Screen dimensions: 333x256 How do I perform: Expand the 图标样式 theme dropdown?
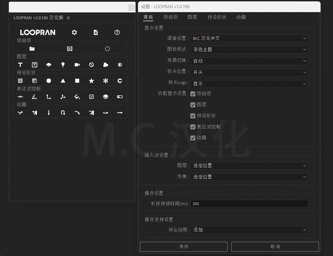click(x=249, y=50)
